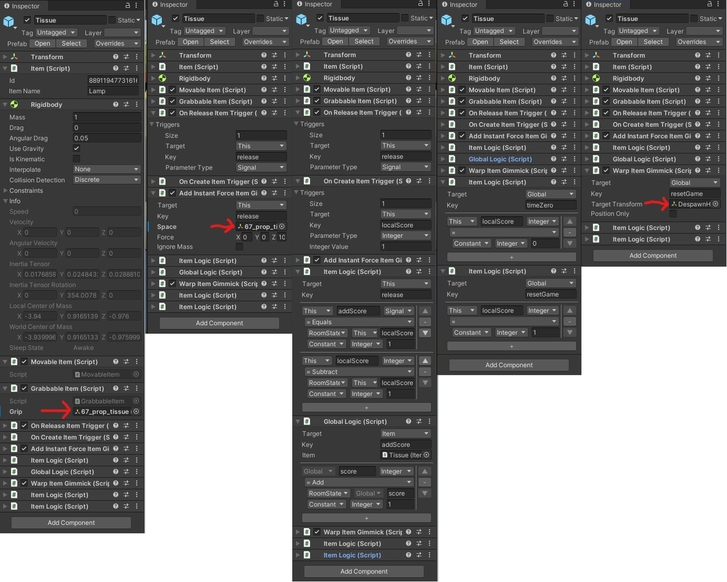Open context menu of expanded Rigidbody component
727x582 pixels.
136,105
